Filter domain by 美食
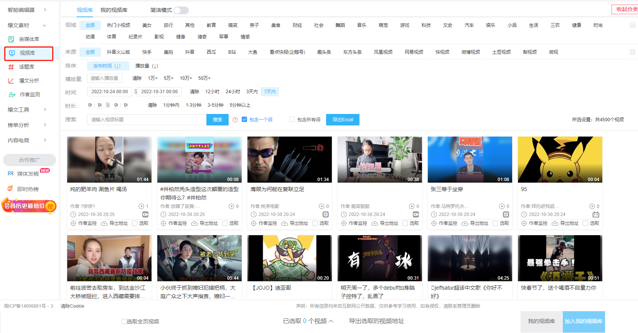Screen dimensions: 638x333 276,25
